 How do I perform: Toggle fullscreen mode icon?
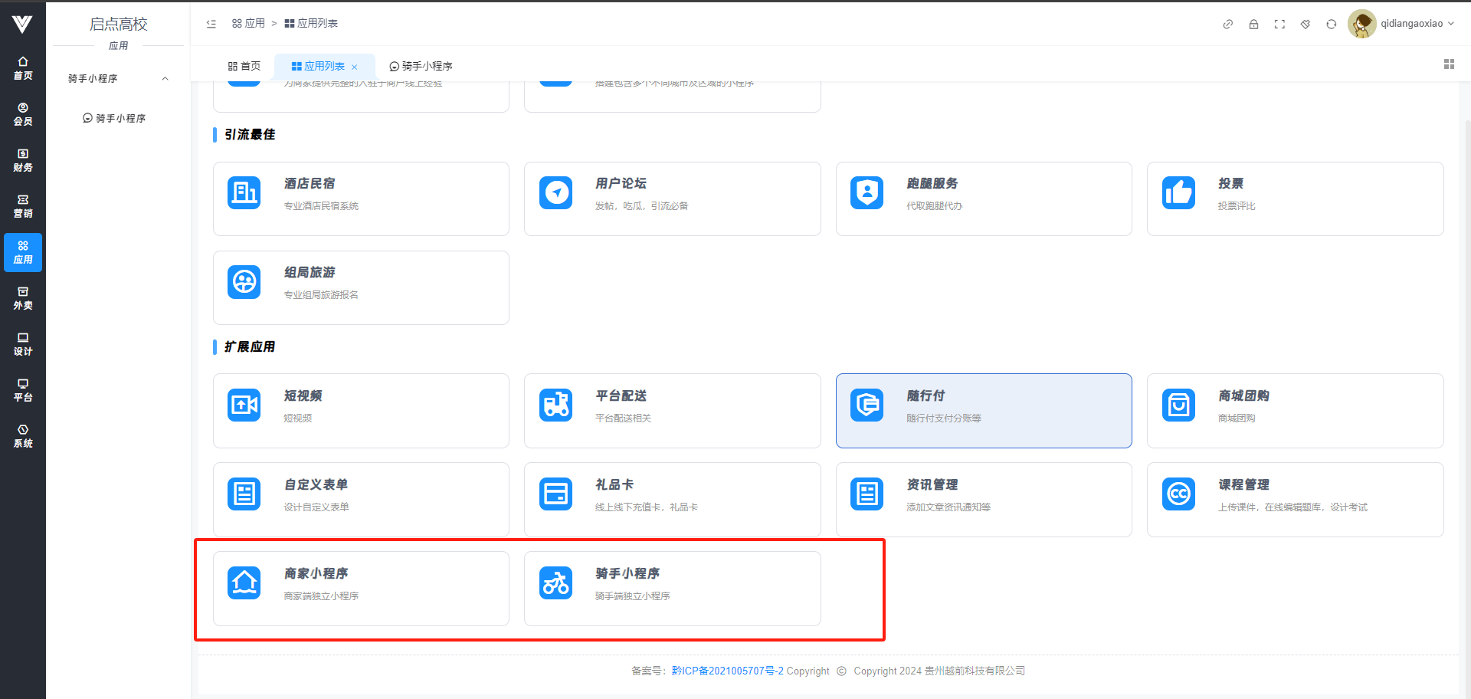click(x=1279, y=24)
